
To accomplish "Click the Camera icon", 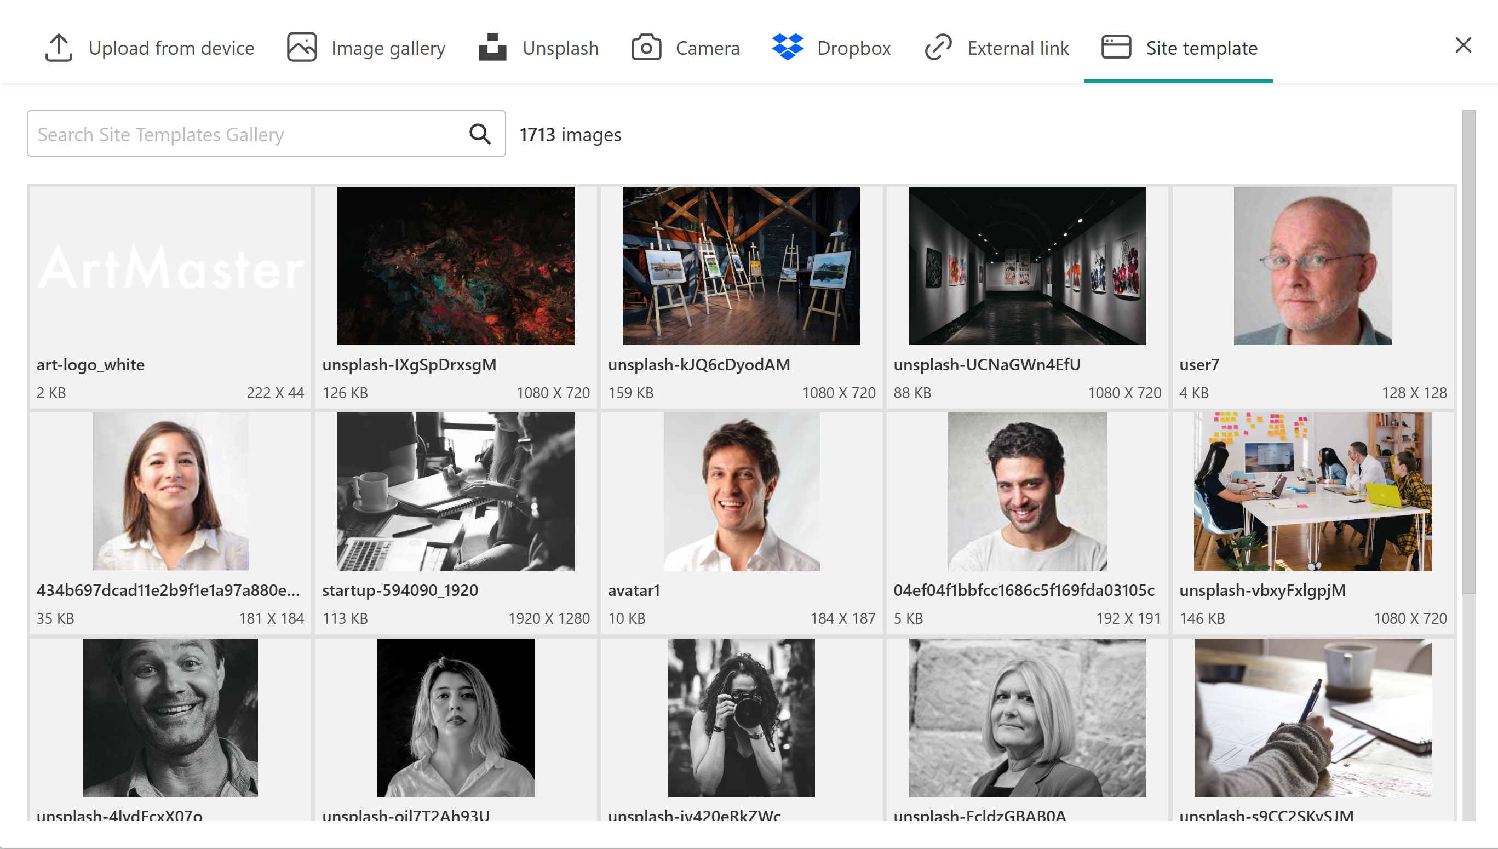I will (x=646, y=47).
